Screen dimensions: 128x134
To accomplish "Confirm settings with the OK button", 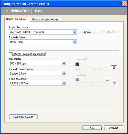I will pyautogui.click(x=92, y=128).
